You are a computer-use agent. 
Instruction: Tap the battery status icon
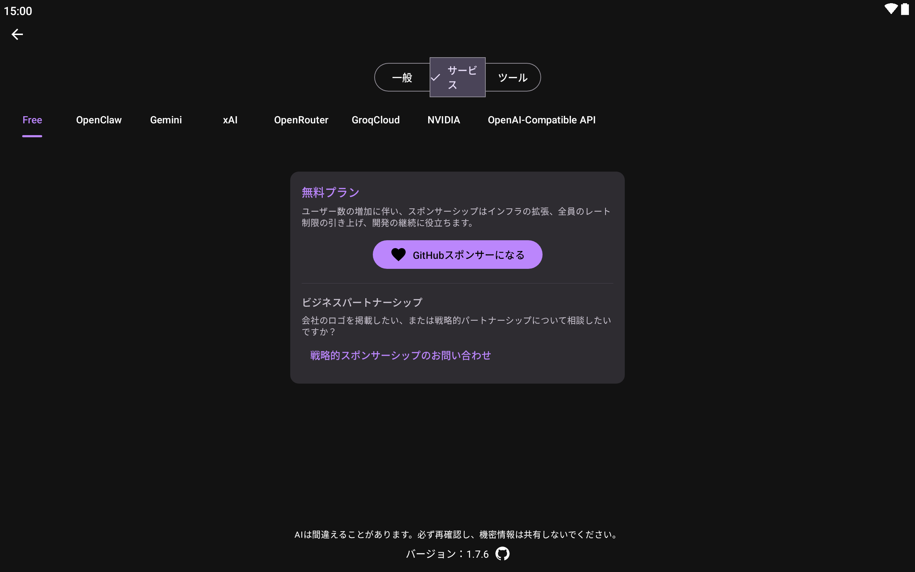click(x=905, y=9)
